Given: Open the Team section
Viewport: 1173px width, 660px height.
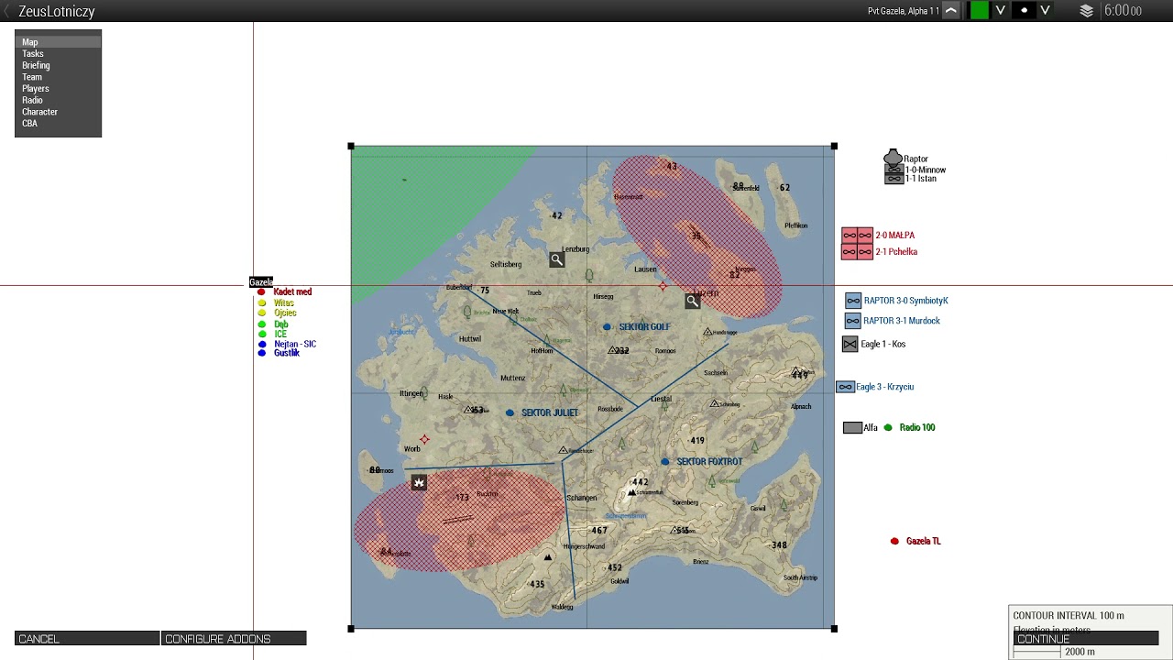Looking at the screenshot, I should [58, 77].
